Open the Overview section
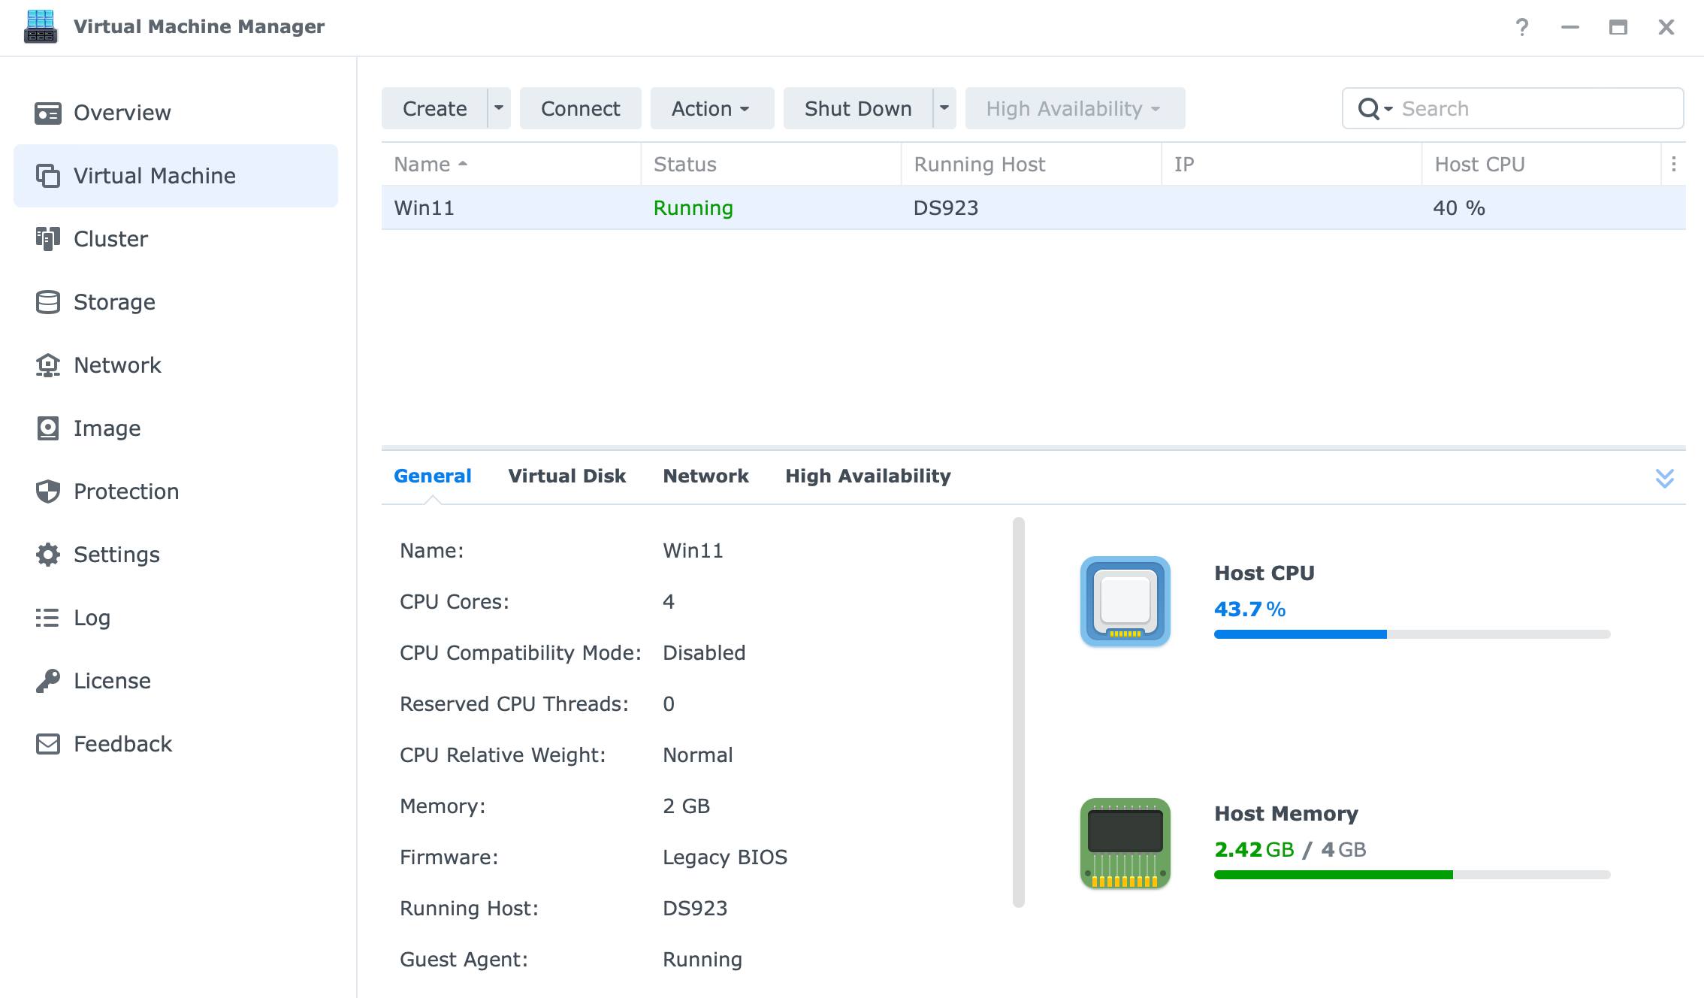Image resolution: width=1704 pixels, height=998 pixels. click(x=176, y=113)
